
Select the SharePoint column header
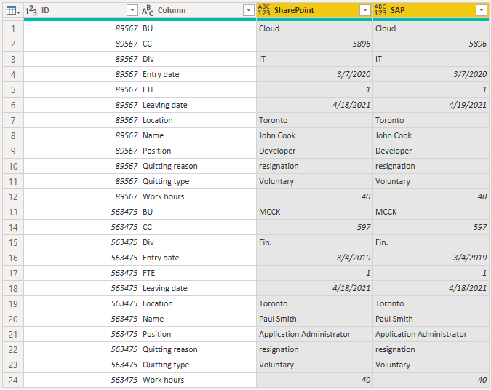coord(314,11)
